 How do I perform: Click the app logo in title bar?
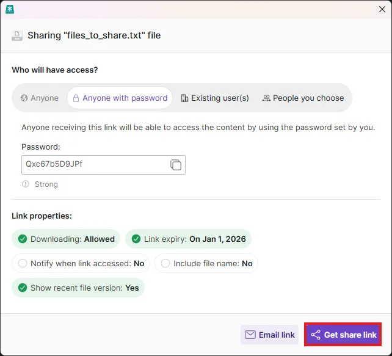pos(10,9)
